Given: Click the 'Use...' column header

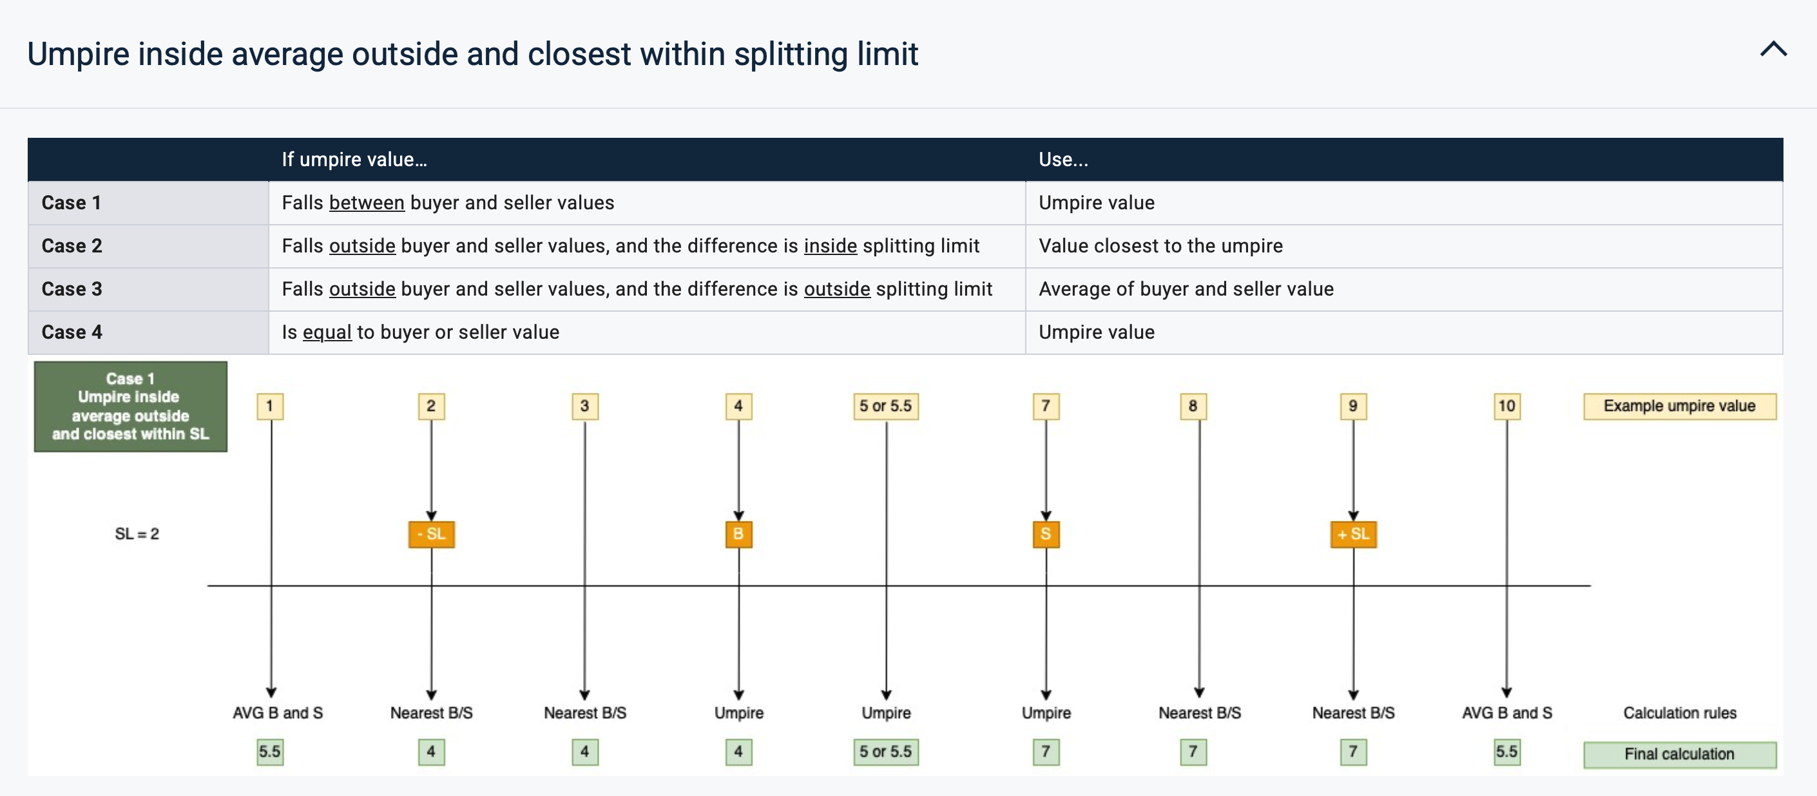Looking at the screenshot, I should pos(1063,159).
